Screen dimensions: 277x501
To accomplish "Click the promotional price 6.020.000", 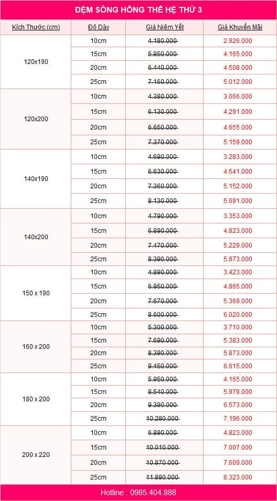I will coord(238,315).
